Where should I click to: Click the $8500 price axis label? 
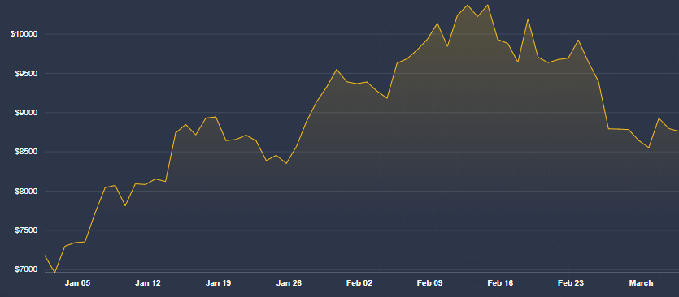tap(25, 153)
